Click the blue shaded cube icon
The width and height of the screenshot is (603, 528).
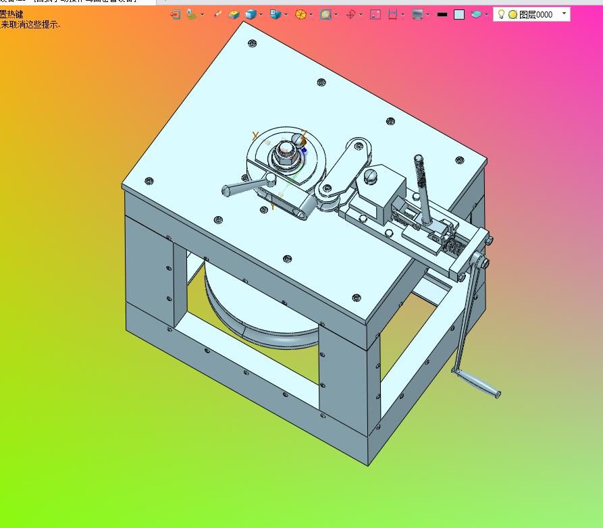(251, 15)
